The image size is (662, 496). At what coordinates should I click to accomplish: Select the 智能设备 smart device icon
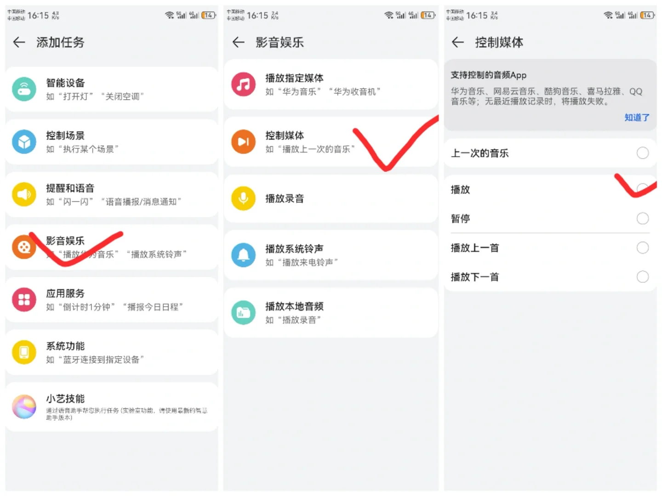tap(24, 89)
